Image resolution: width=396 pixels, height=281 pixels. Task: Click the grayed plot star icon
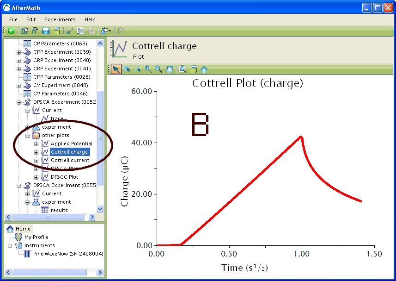pos(121,31)
